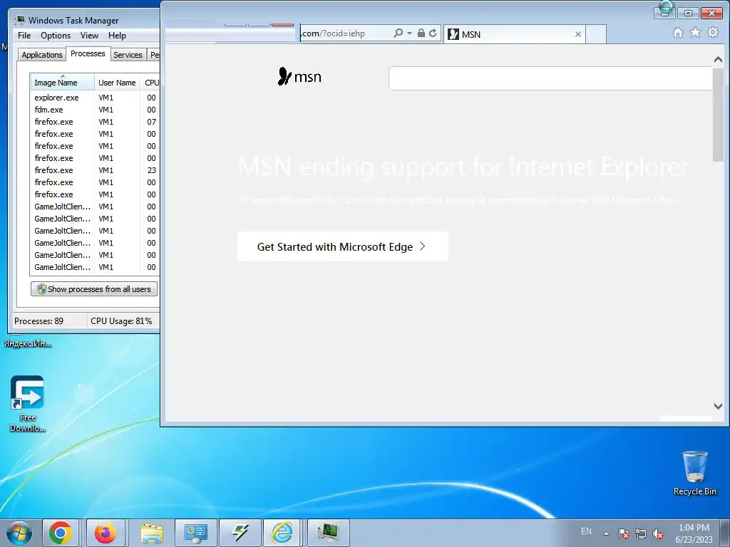Viewport: 730px width, 547px height.
Task: Refresh the MSN page
Action: pyautogui.click(x=433, y=33)
